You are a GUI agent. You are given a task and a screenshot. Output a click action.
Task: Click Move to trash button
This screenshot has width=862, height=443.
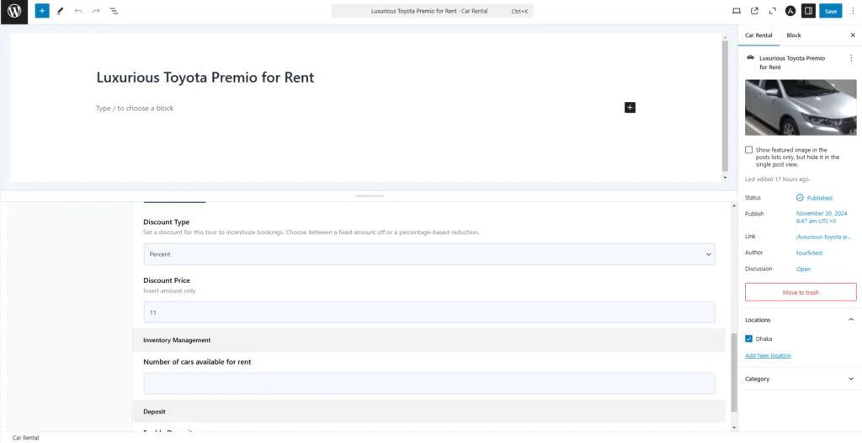click(801, 292)
